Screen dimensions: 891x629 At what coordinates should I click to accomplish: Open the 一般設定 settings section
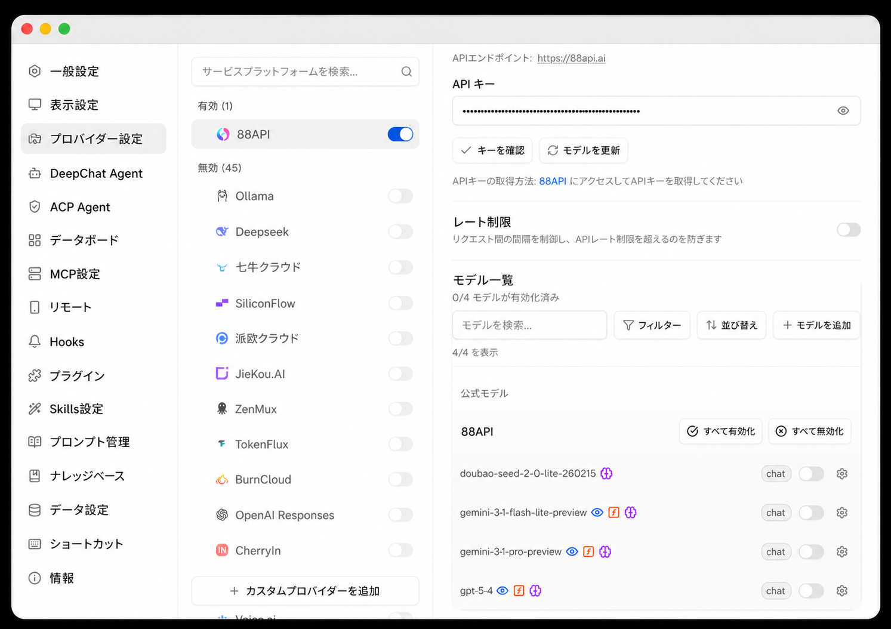(93, 71)
